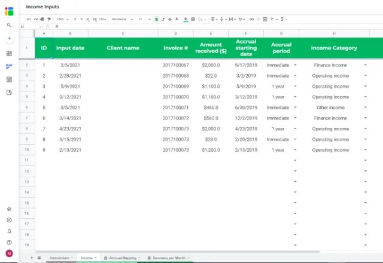Click the print icon

(x=42, y=19)
